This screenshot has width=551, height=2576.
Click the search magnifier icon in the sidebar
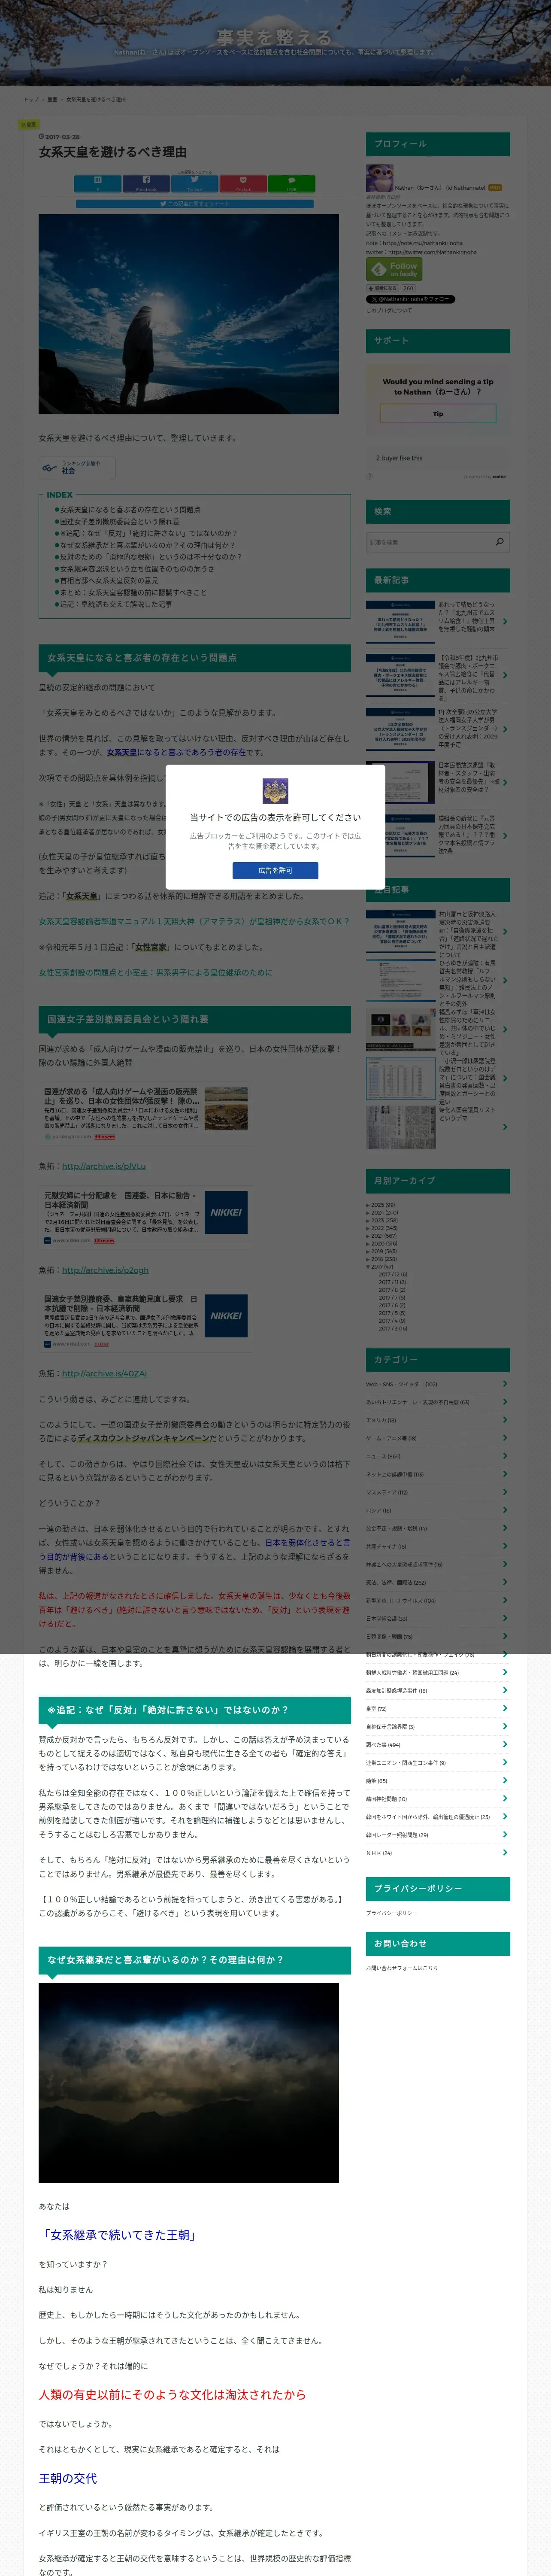click(x=500, y=542)
